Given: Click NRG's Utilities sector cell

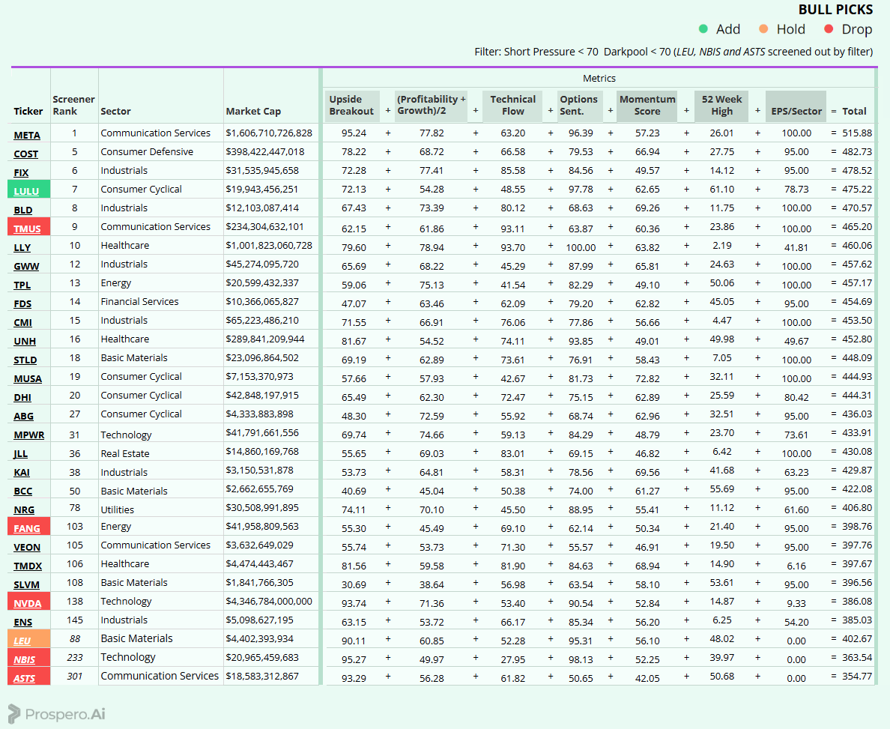Looking at the screenshot, I should click(118, 509).
